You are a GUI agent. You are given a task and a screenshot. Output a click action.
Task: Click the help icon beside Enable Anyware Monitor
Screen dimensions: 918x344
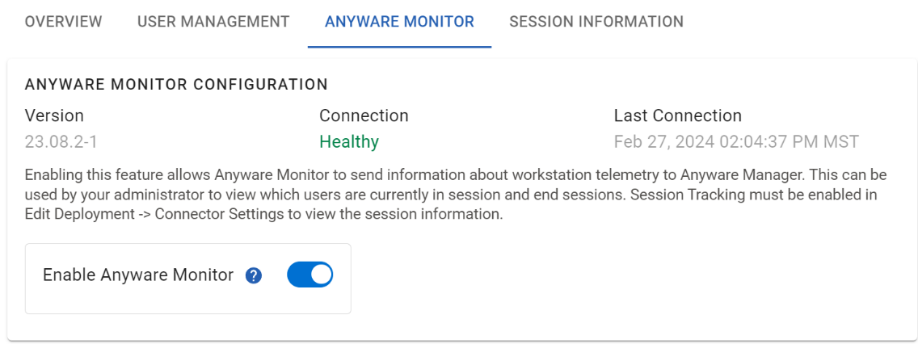coord(253,275)
